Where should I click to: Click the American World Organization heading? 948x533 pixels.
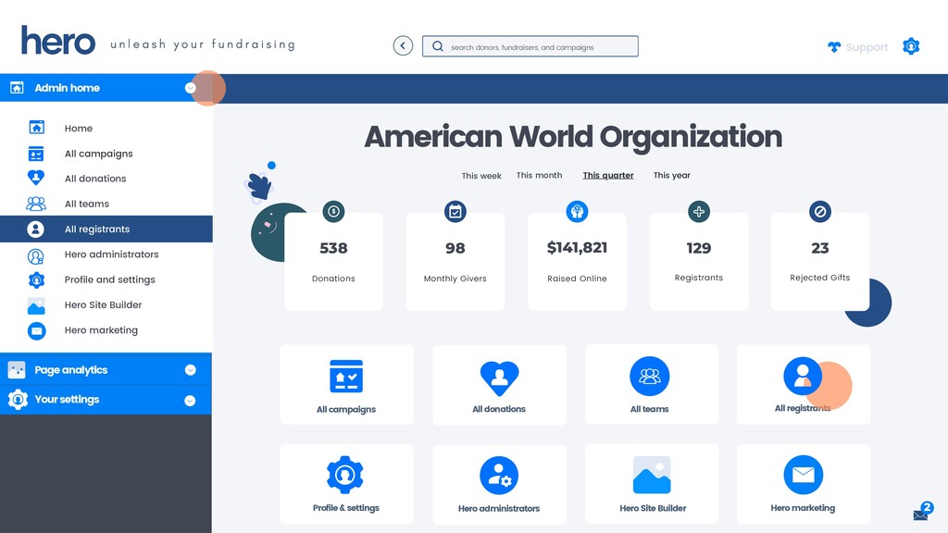click(x=573, y=137)
